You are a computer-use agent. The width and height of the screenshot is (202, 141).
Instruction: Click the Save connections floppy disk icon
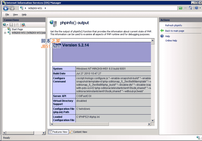(x=11, y=25)
